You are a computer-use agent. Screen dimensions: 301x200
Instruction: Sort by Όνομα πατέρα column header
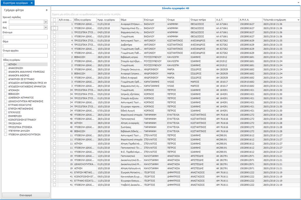[203, 20]
